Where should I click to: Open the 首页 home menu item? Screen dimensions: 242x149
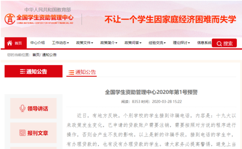pos(16,43)
